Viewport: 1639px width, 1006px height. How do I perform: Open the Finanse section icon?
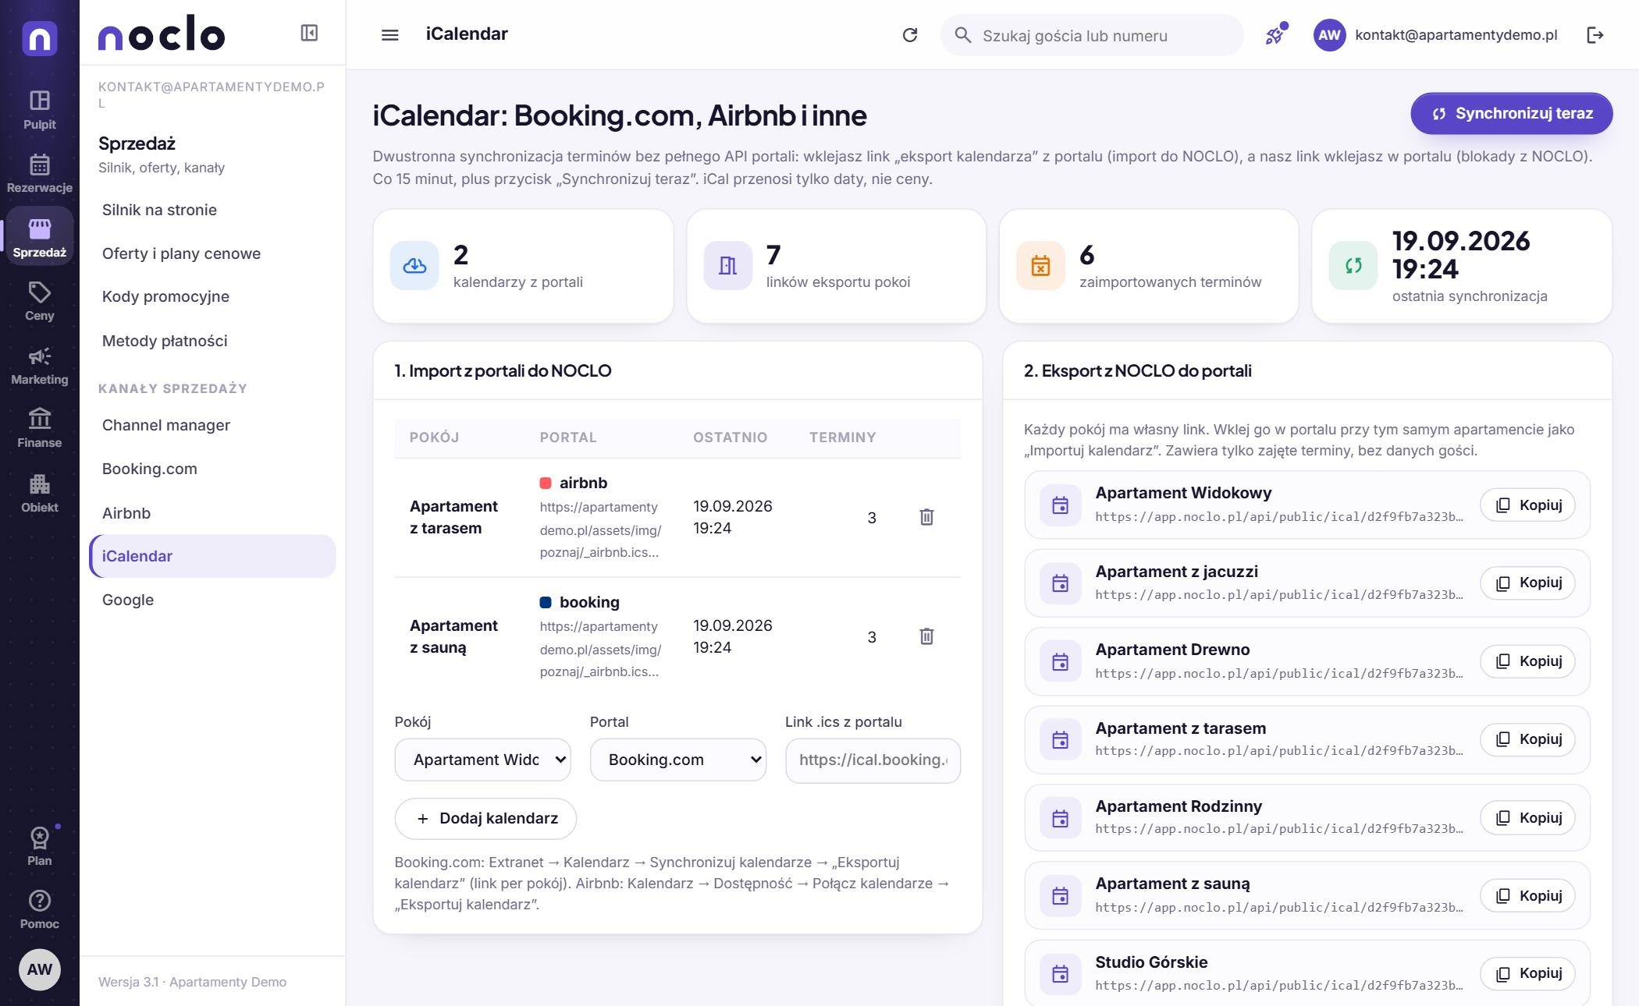pos(39,427)
